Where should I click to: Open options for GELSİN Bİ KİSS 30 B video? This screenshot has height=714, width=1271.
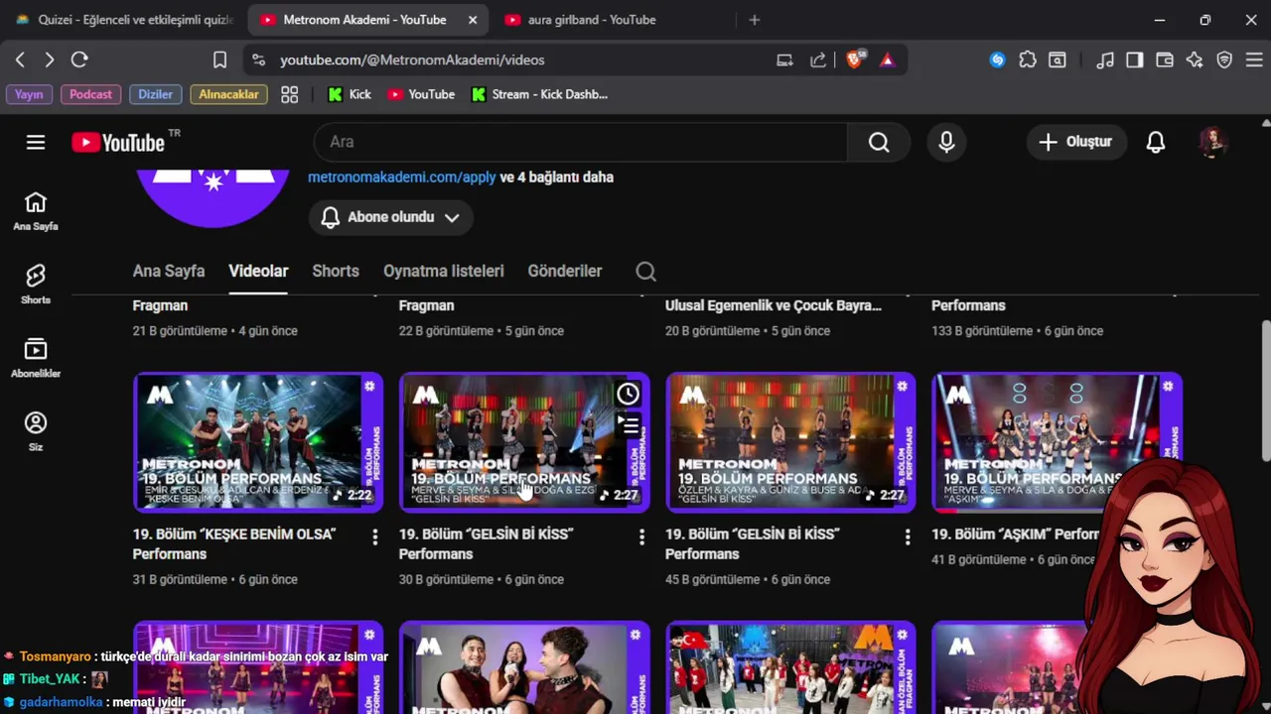coord(640,536)
